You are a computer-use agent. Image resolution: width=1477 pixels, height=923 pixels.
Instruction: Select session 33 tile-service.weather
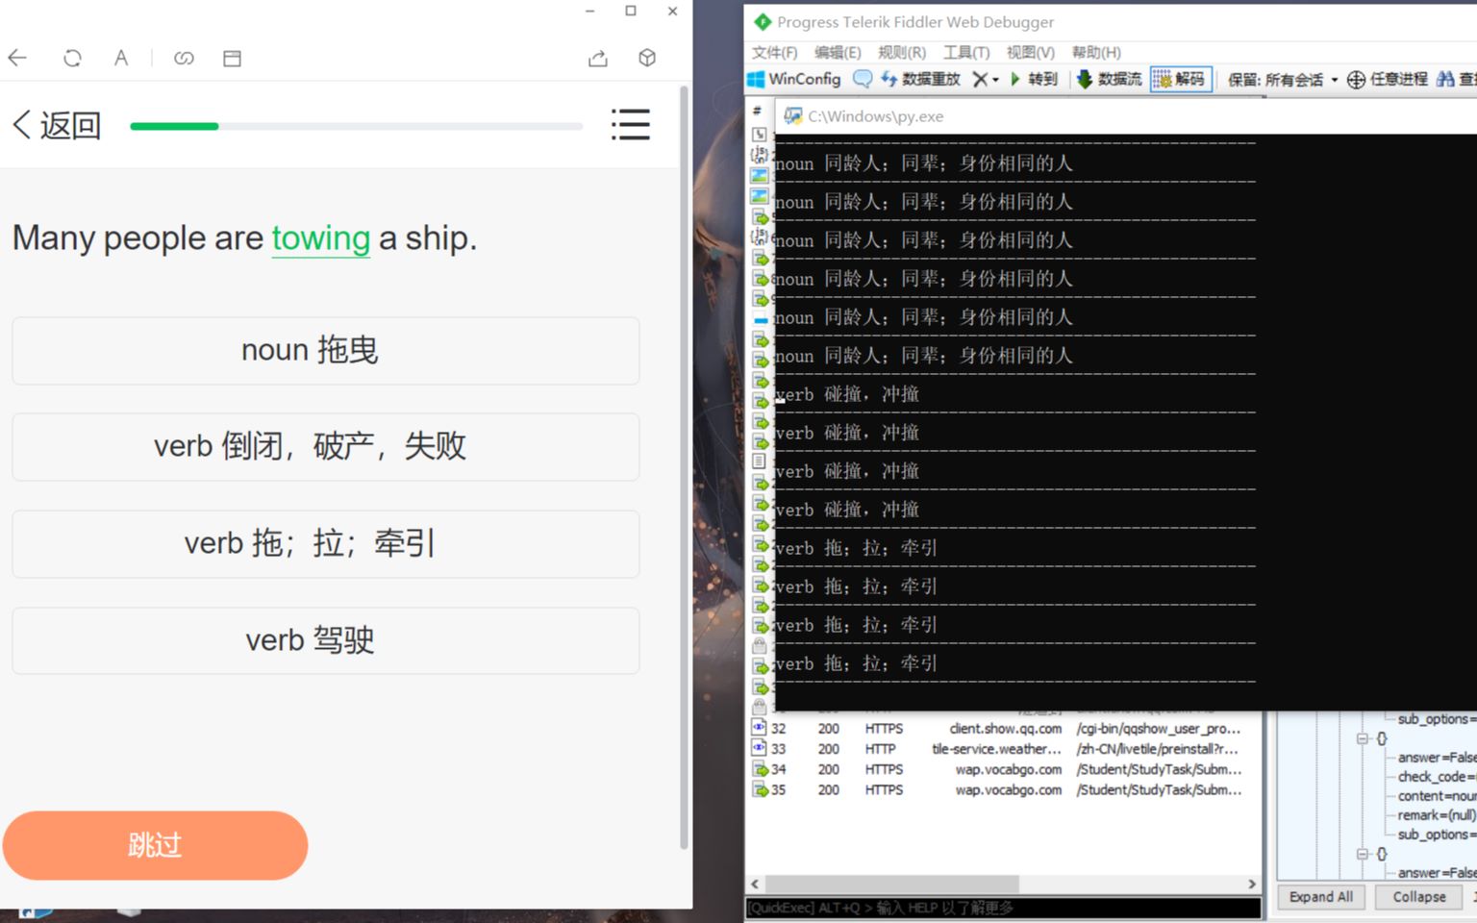tap(1003, 749)
